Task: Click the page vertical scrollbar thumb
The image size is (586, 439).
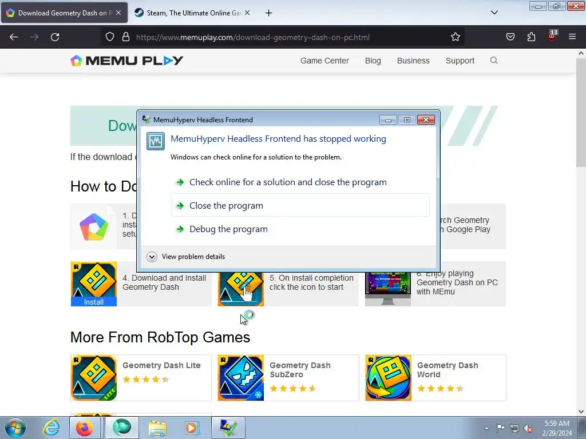Action: point(581,113)
